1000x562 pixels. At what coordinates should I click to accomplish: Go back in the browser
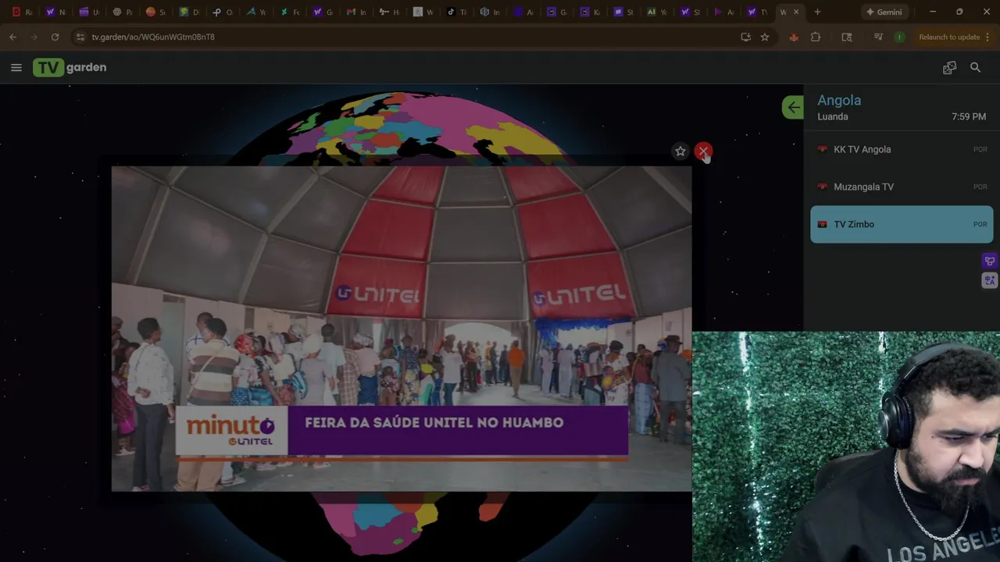tap(13, 37)
